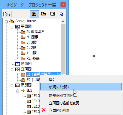Click the 立面図 elevation folder icon
This screenshot has width=123, height=115.
click(17, 69)
